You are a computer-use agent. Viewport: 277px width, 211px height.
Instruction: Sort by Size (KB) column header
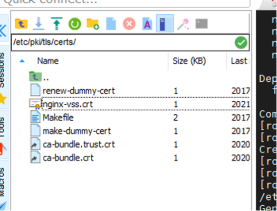point(189,61)
